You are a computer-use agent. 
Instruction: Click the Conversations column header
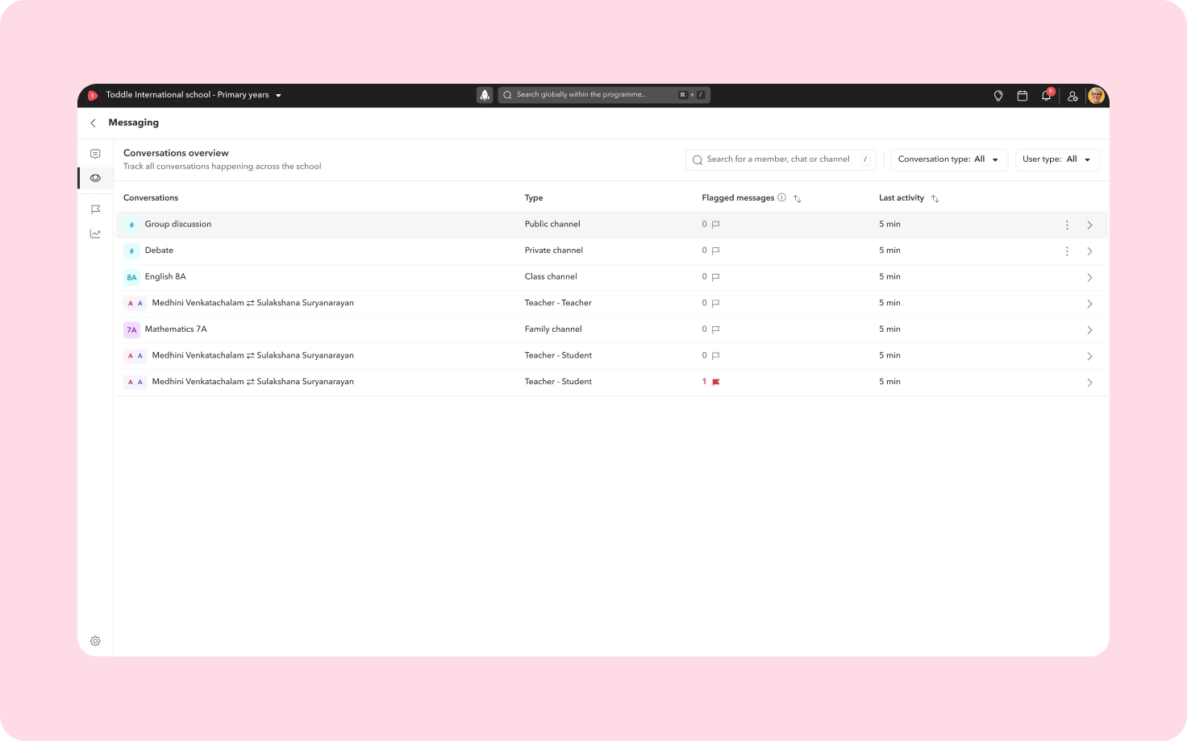point(151,197)
